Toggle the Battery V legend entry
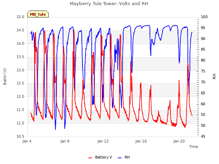Viewport: 219px width, 164px height. [100, 157]
